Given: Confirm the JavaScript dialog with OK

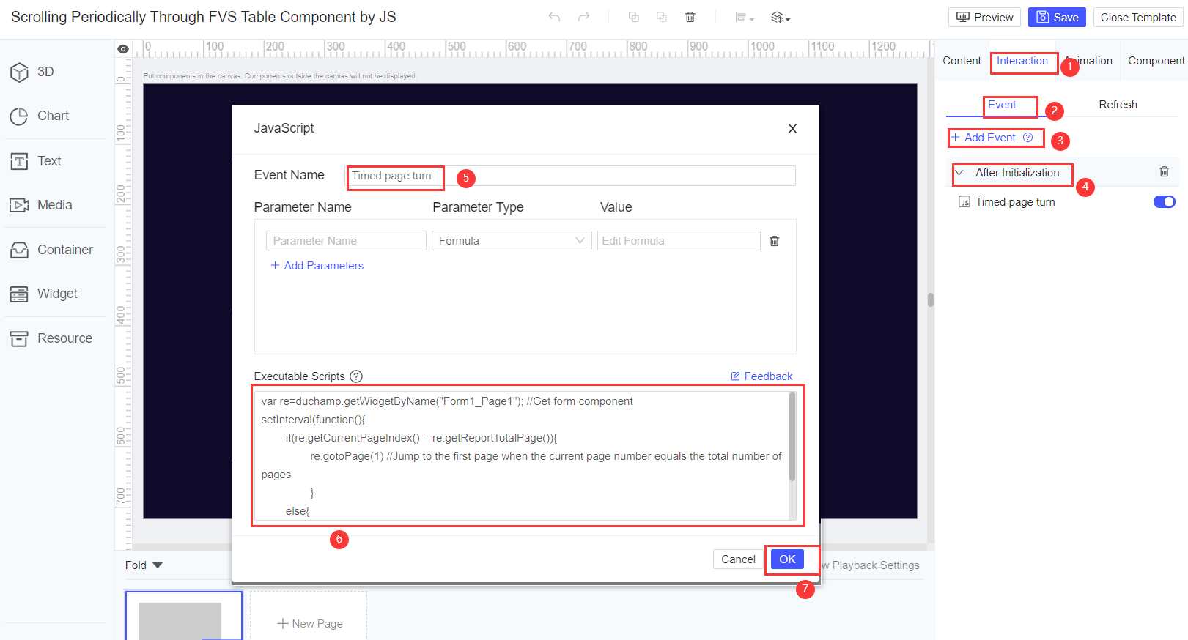Looking at the screenshot, I should (787, 559).
